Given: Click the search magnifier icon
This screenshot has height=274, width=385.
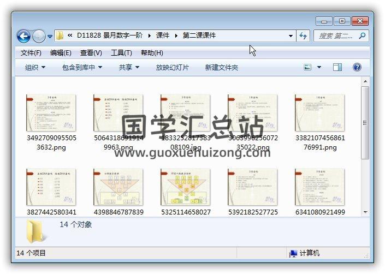Looking at the screenshot, I should 362,35.
